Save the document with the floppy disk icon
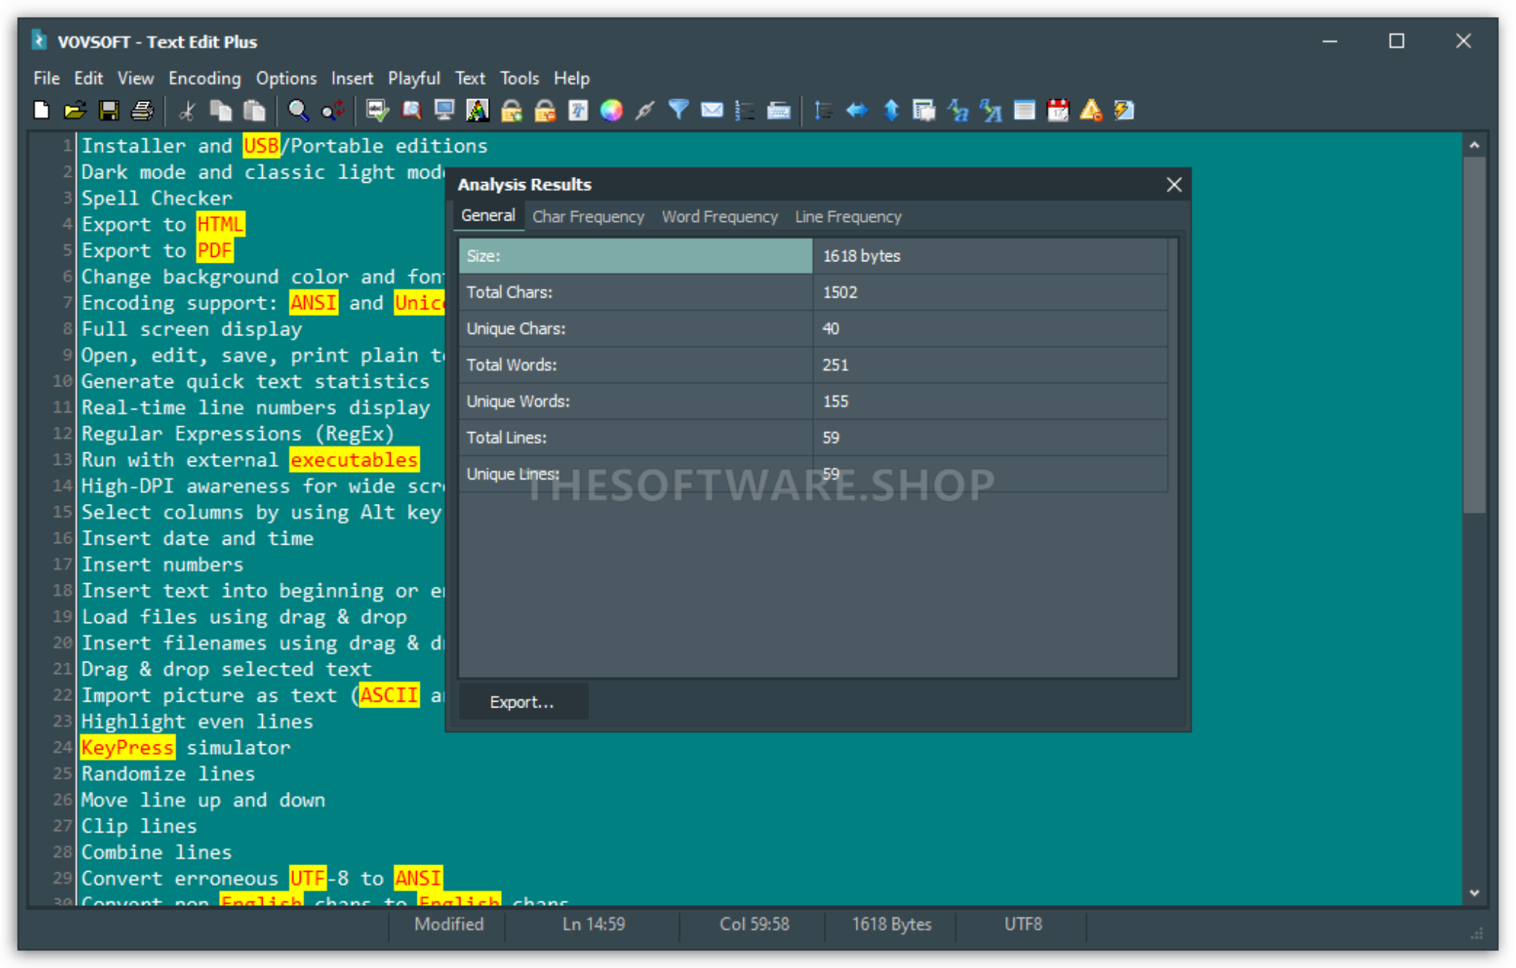The height and width of the screenshot is (968, 1516). coord(109,110)
